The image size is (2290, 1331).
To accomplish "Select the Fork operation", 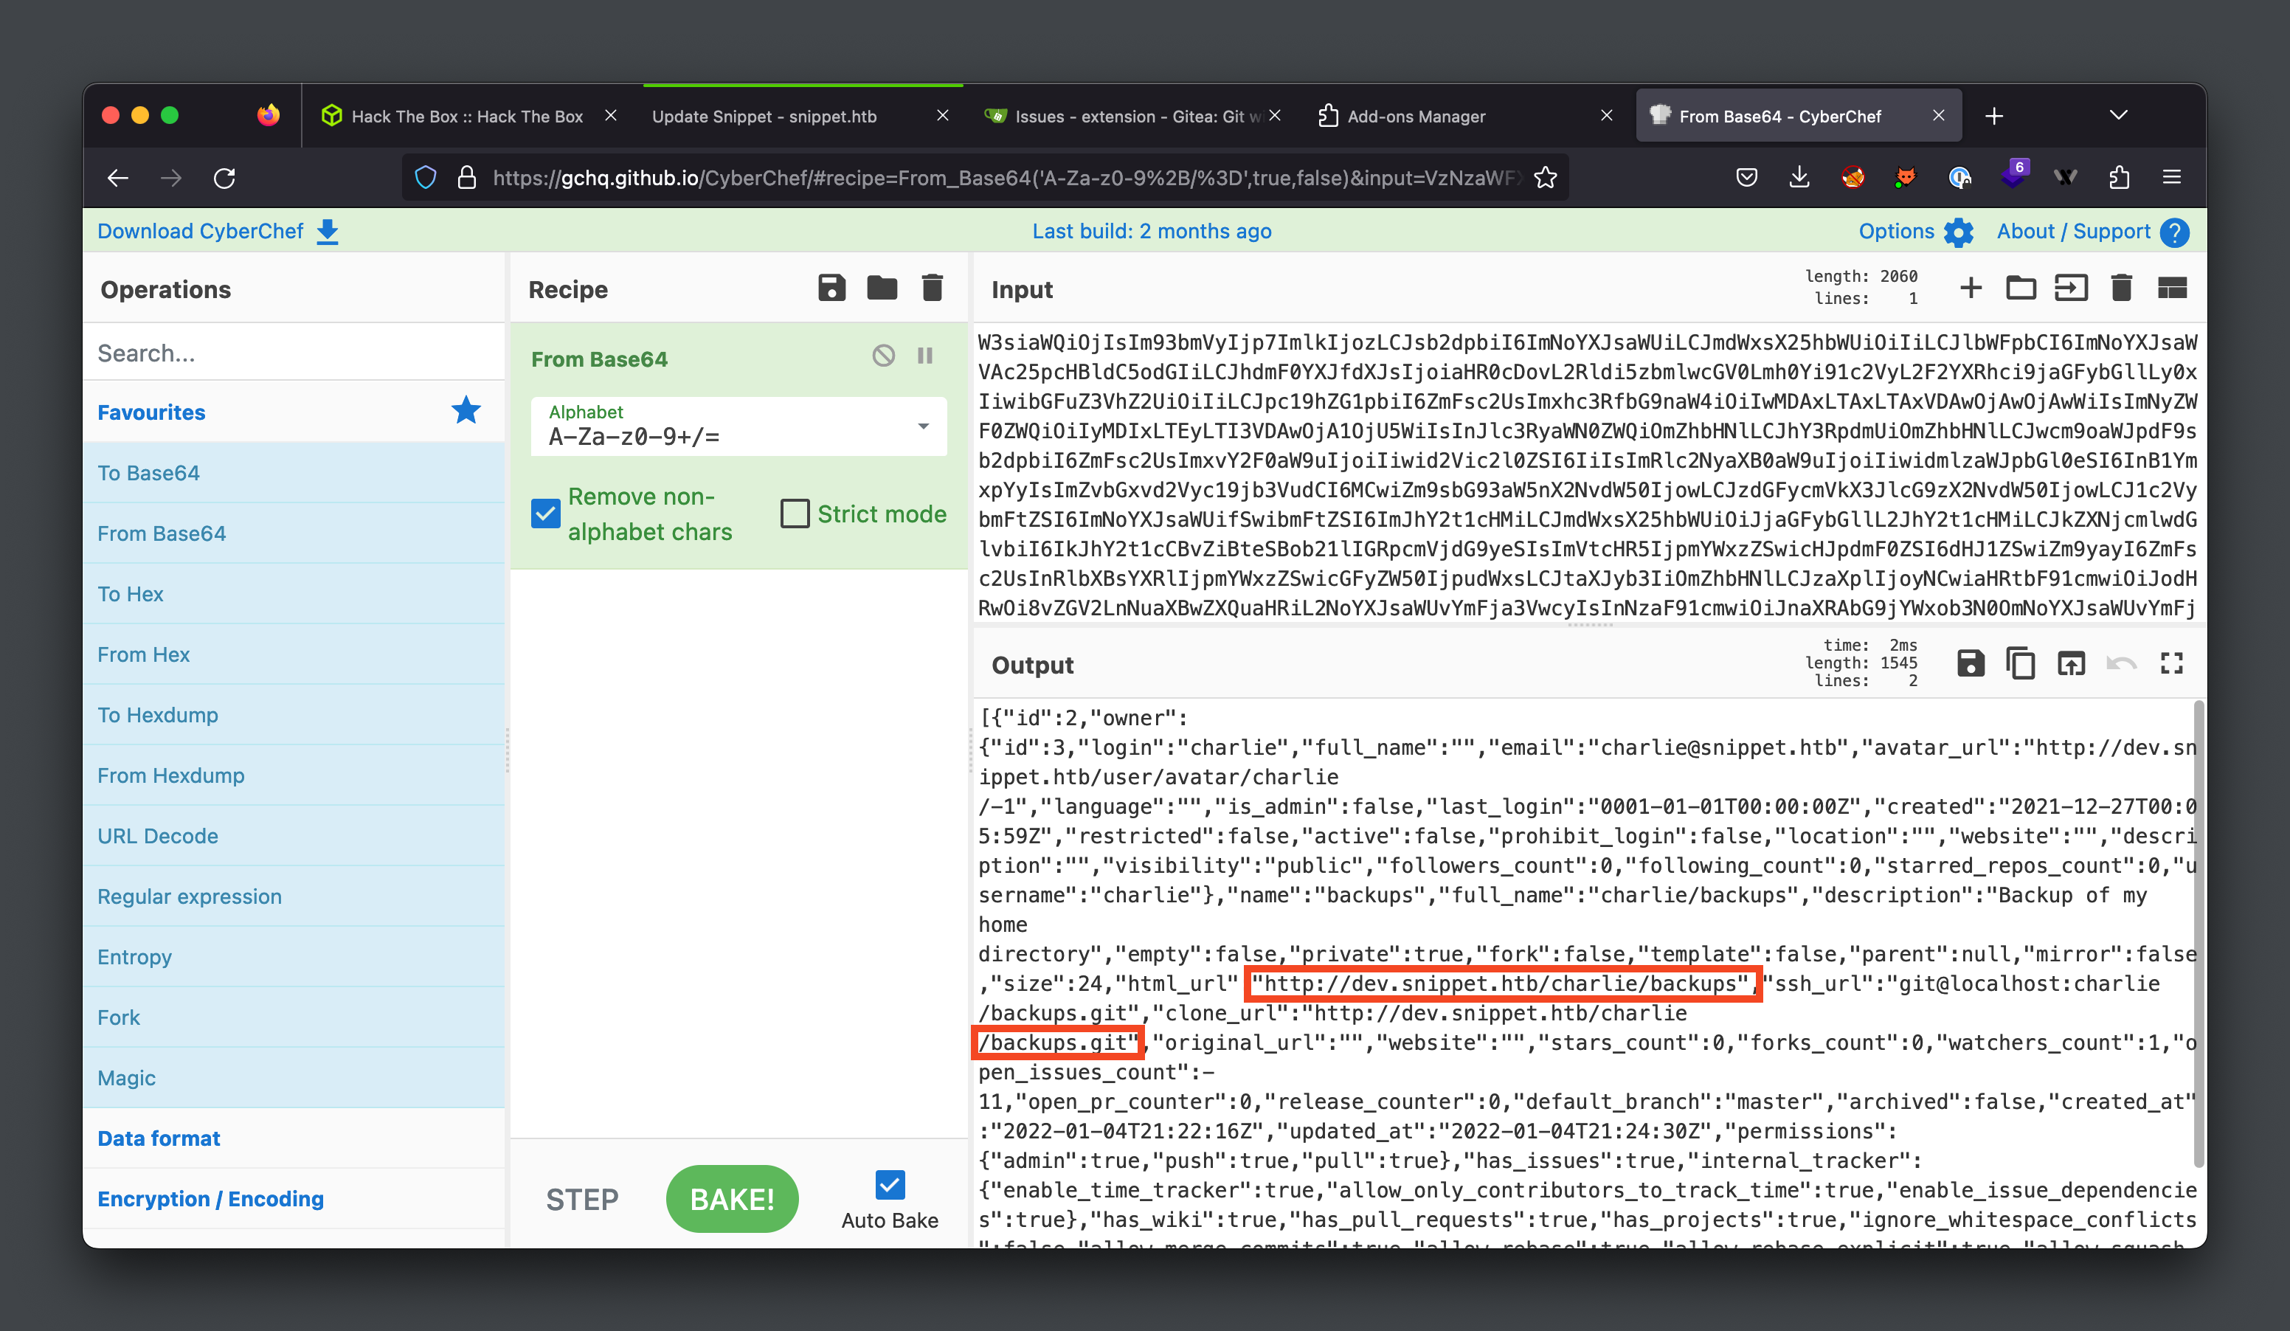I will point(294,1017).
